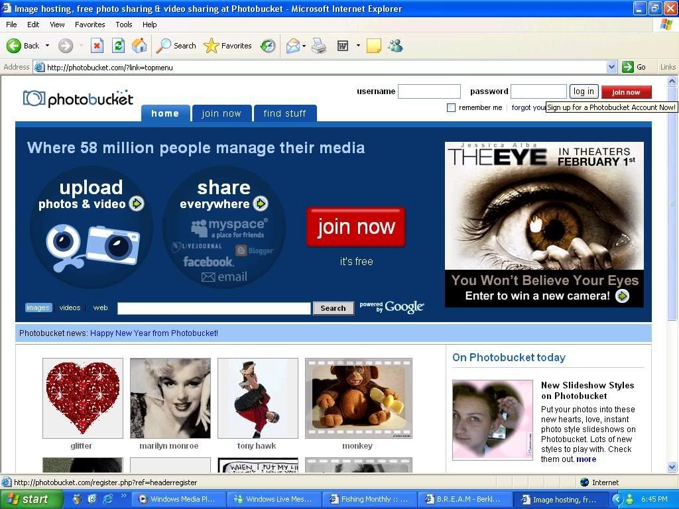This screenshot has height=509, width=679.
Task: Open the File menu
Action: (x=11, y=25)
